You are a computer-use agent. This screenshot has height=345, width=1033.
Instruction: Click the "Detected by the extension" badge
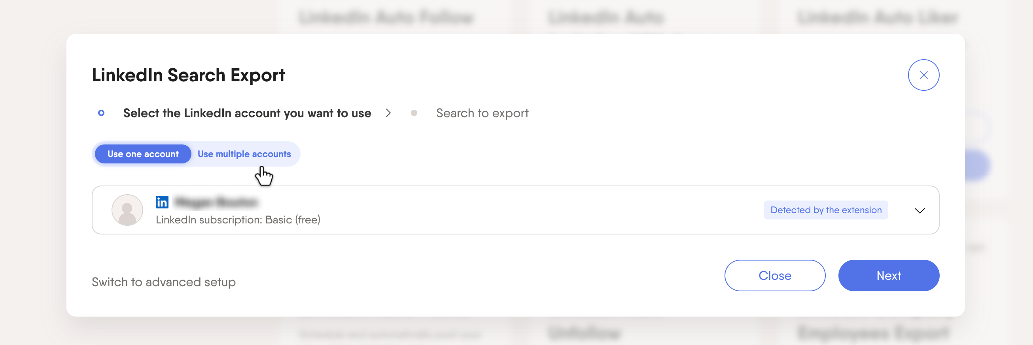pos(826,210)
